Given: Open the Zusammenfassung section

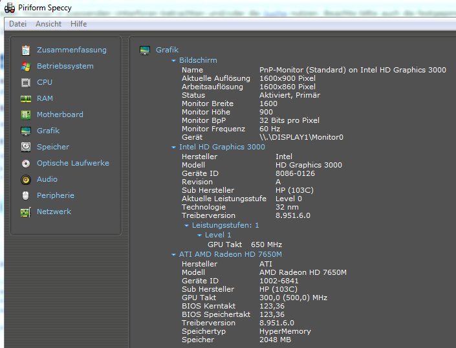Looking at the screenshot, I should (72, 50).
